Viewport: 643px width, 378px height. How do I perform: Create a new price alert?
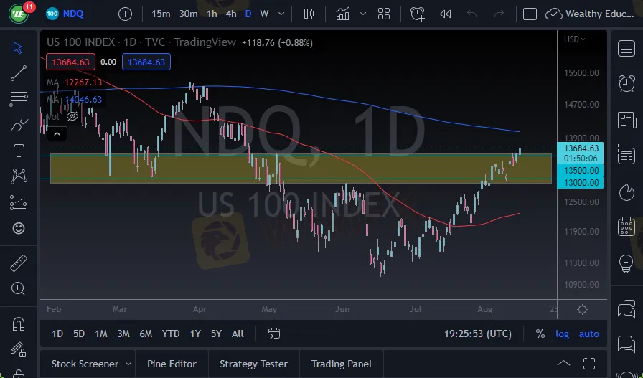[418, 14]
